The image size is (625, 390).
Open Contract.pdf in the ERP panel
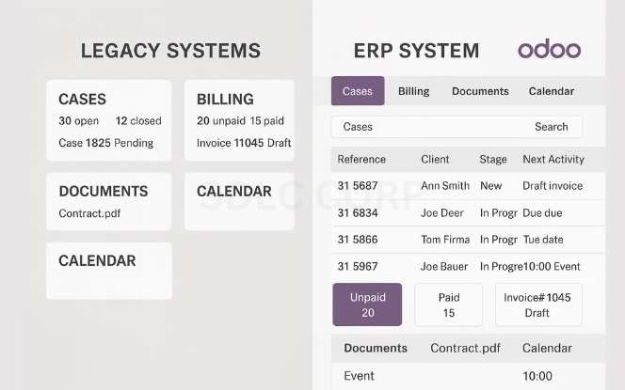tap(465, 349)
